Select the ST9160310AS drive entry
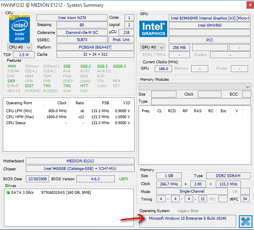Image resolution: width=254 pixels, height=230 pixels. click(66, 193)
